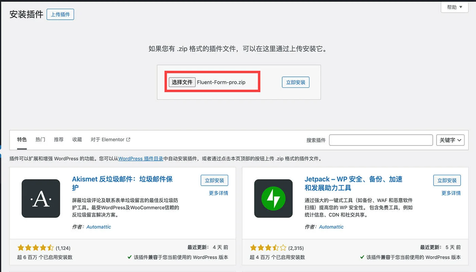Click the external link icon beside 对于 Elementor
Viewport: 476px width, 272px height.
click(x=128, y=139)
